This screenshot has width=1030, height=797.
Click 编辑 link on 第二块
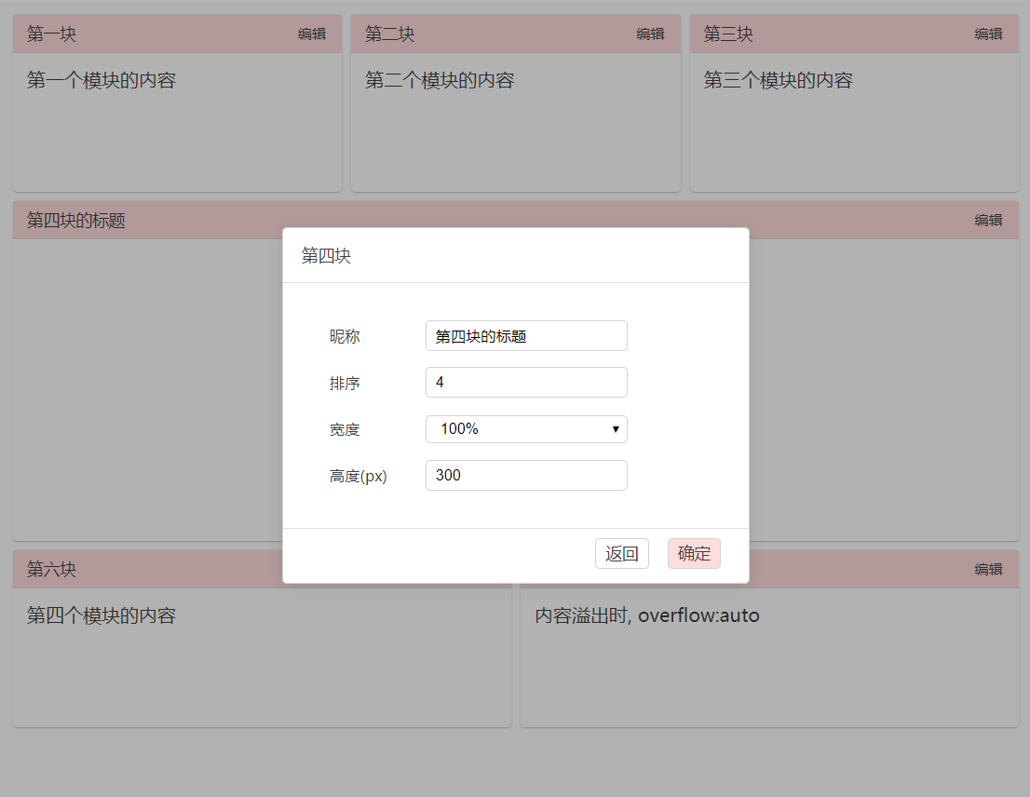(650, 34)
